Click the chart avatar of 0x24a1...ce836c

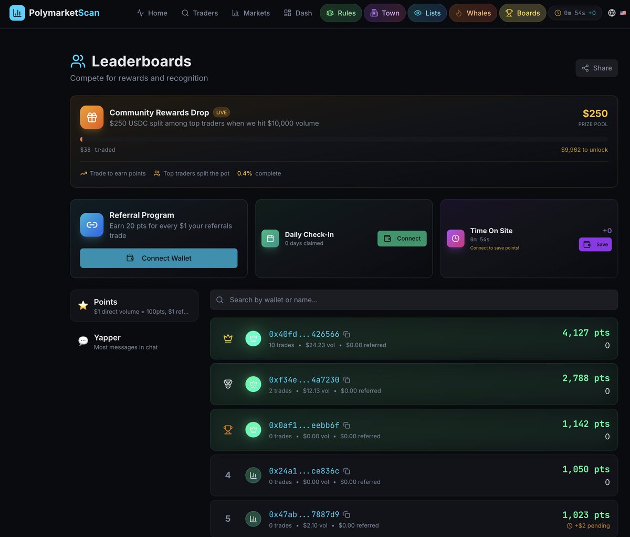[x=253, y=475]
